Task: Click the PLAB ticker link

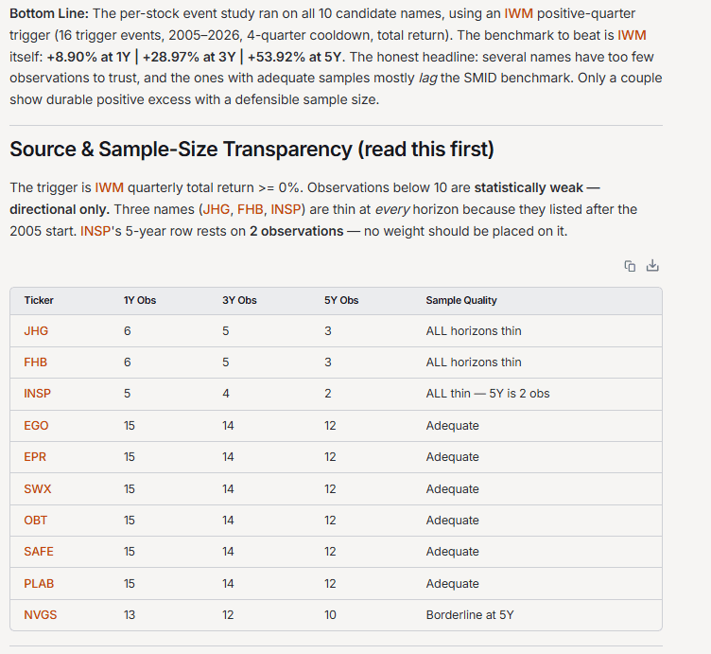Action: click(39, 584)
